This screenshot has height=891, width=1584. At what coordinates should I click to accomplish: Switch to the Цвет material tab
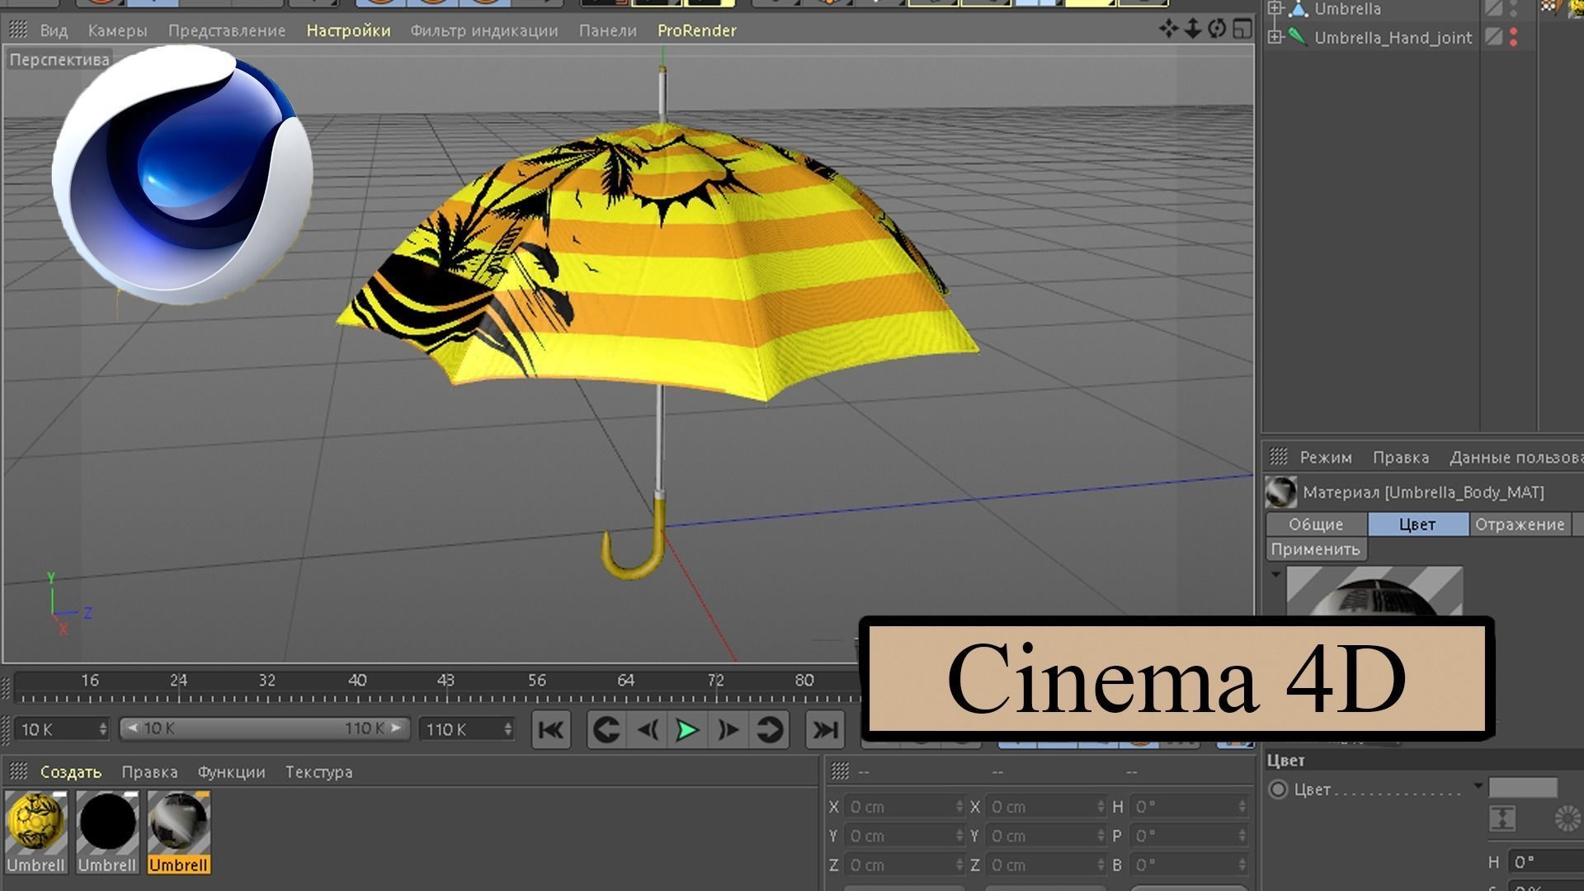[1417, 525]
